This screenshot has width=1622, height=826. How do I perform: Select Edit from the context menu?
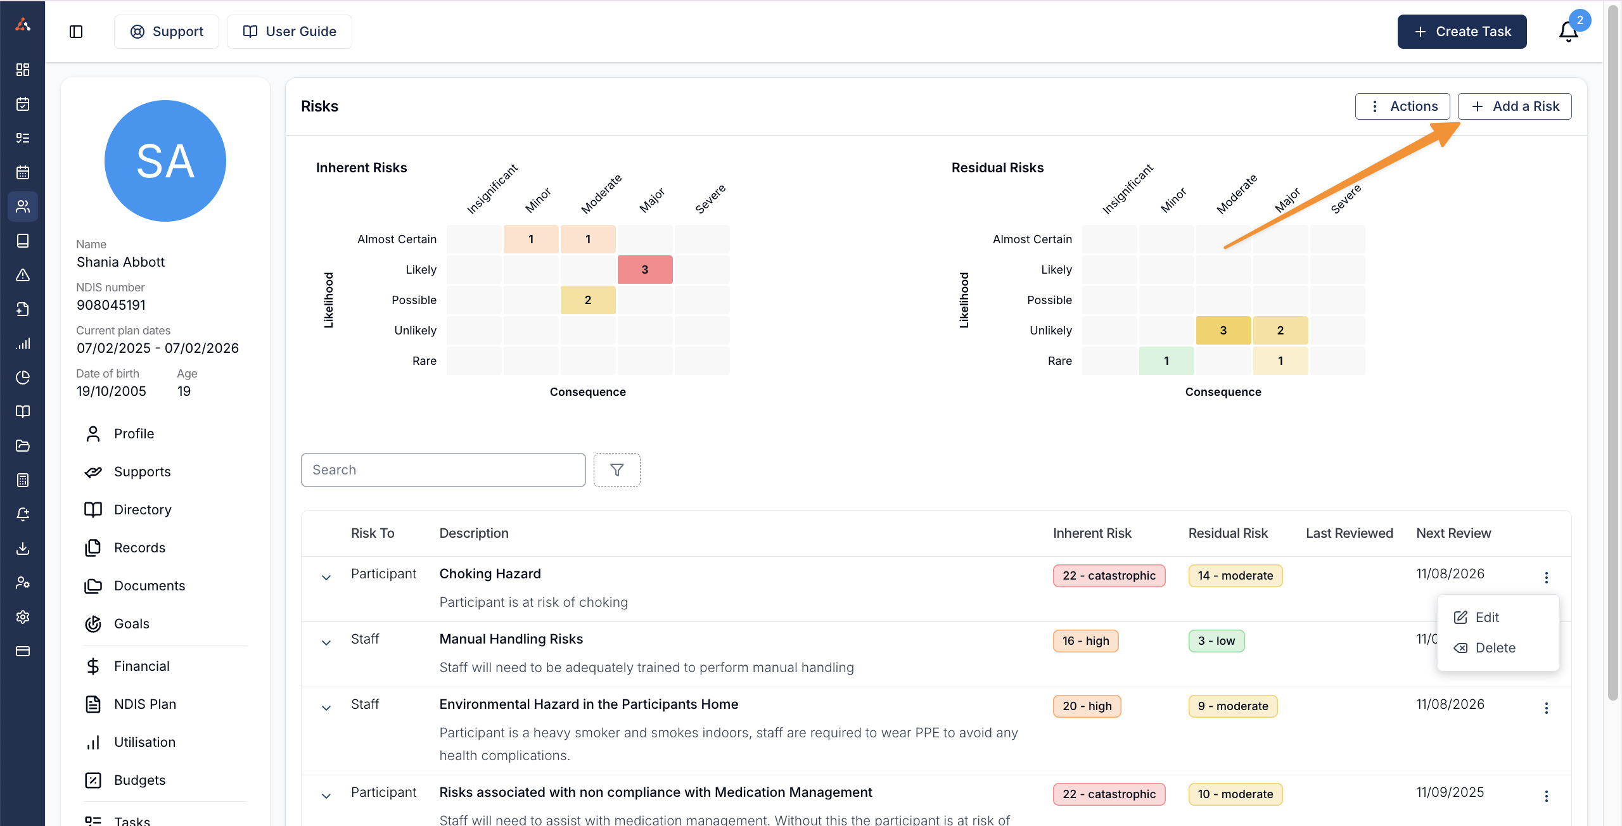1486,617
